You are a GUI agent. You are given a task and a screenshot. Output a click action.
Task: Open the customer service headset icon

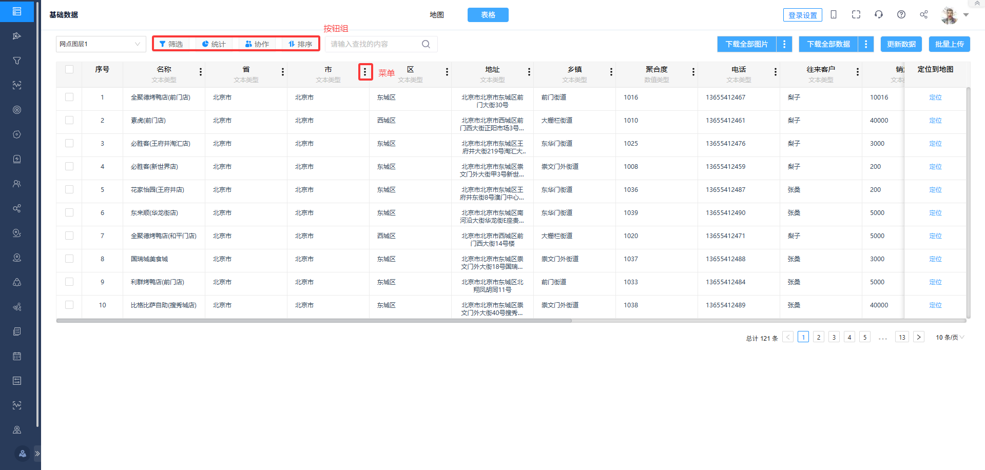[x=878, y=14]
